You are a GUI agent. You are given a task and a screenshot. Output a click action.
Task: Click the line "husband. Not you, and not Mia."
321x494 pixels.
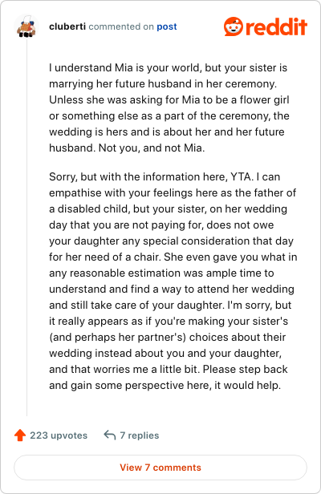click(127, 148)
